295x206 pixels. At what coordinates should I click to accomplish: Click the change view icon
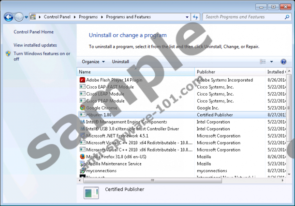tap(263, 62)
